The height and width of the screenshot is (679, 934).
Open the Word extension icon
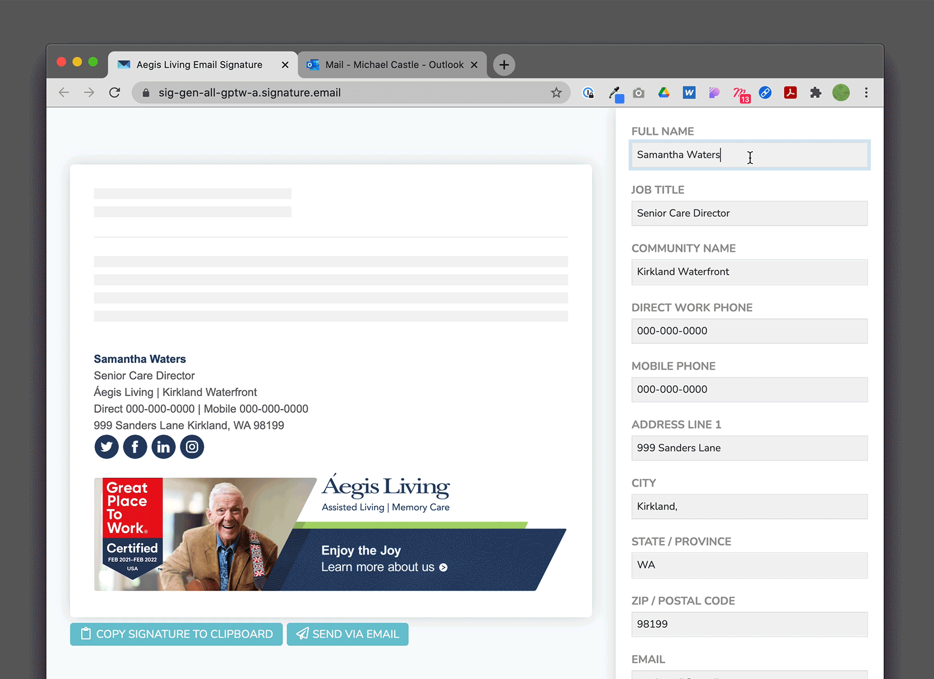(x=689, y=92)
